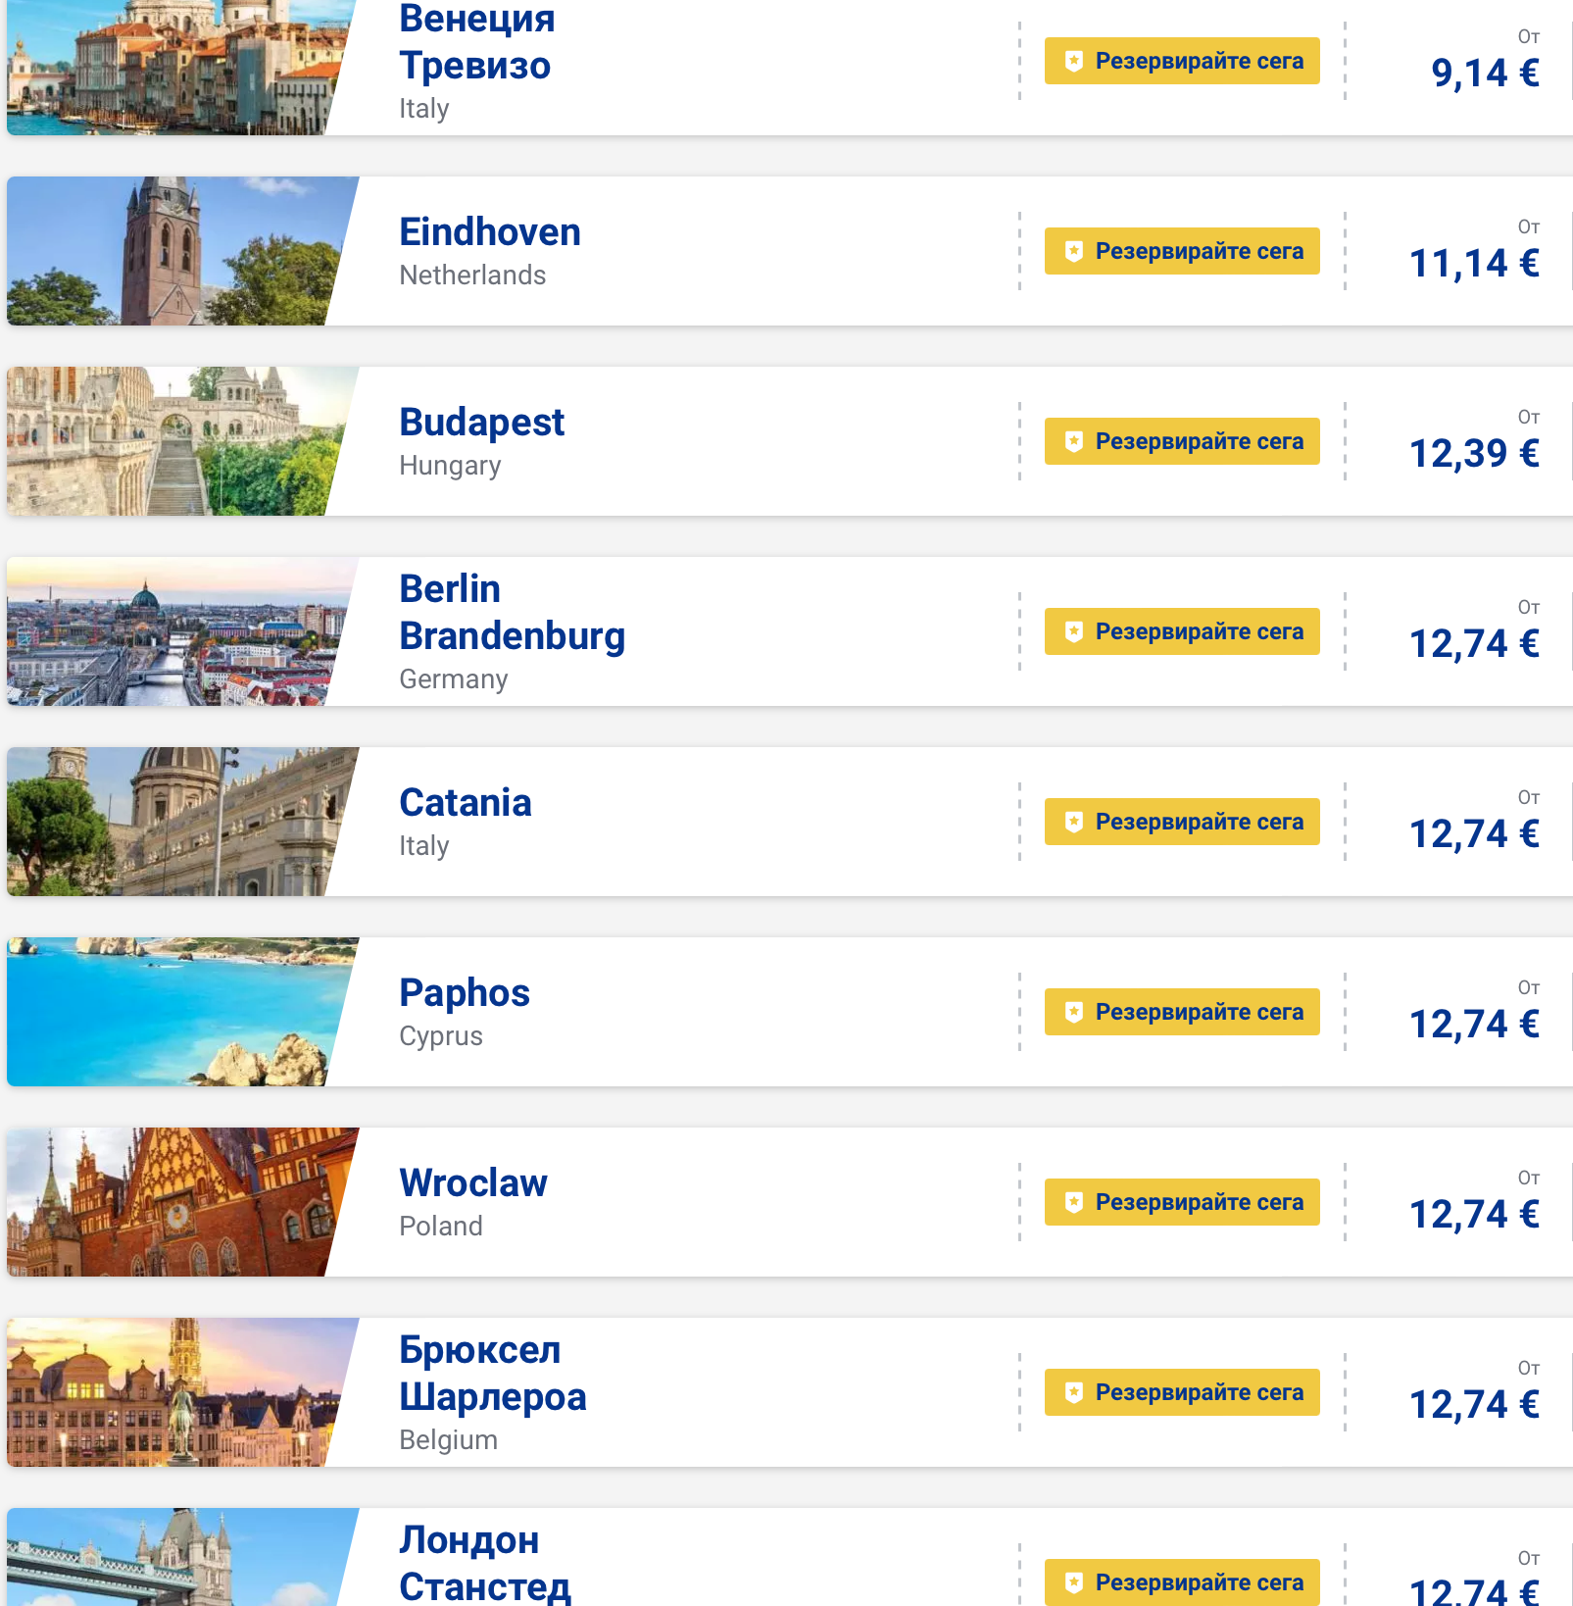
Task: Open the Eindhoven church tower photo
Action: click(x=176, y=251)
